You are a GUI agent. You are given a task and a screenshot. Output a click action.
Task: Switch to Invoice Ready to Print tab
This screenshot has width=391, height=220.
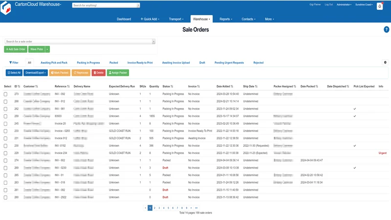pos(140,63)
